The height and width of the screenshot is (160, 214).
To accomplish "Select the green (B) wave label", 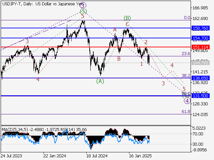I will tap(127, 18).
